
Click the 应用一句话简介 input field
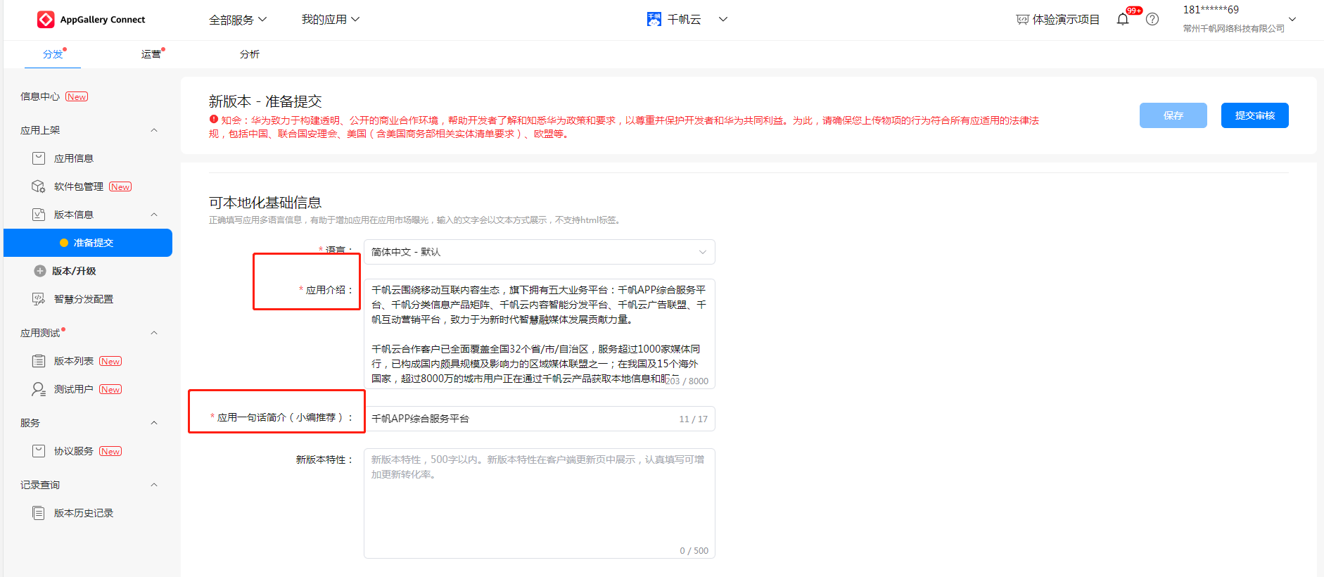click(x=540, y=419)
